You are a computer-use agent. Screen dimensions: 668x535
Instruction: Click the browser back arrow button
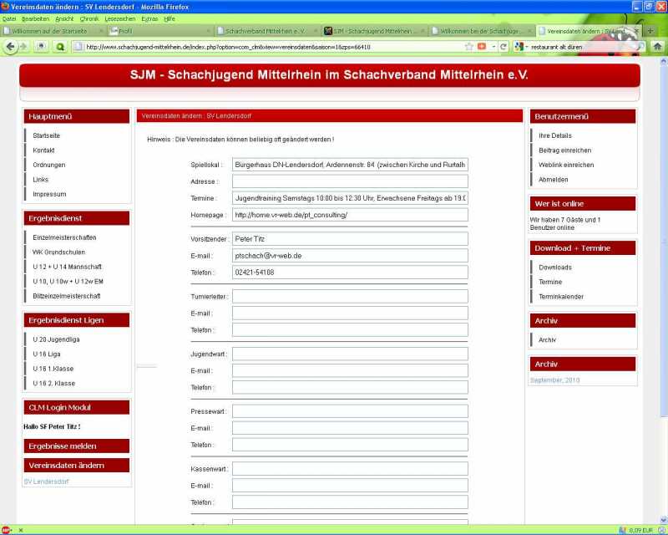pyautogui.click(x=10, y=47)
